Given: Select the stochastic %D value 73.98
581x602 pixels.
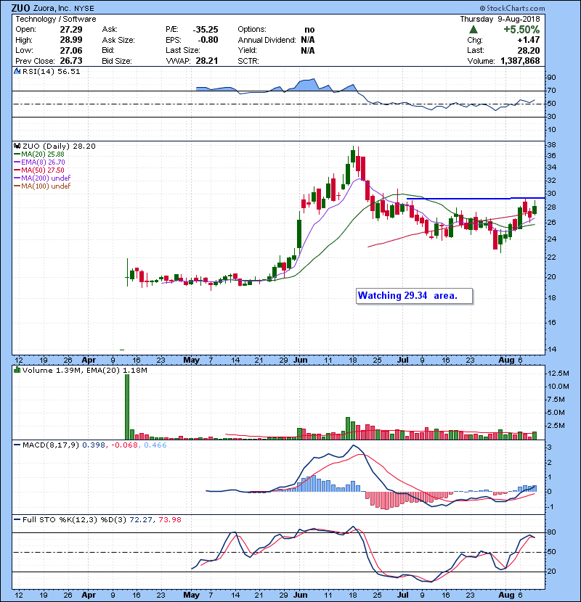Looking at the screenshot, I should coord(170,519).
